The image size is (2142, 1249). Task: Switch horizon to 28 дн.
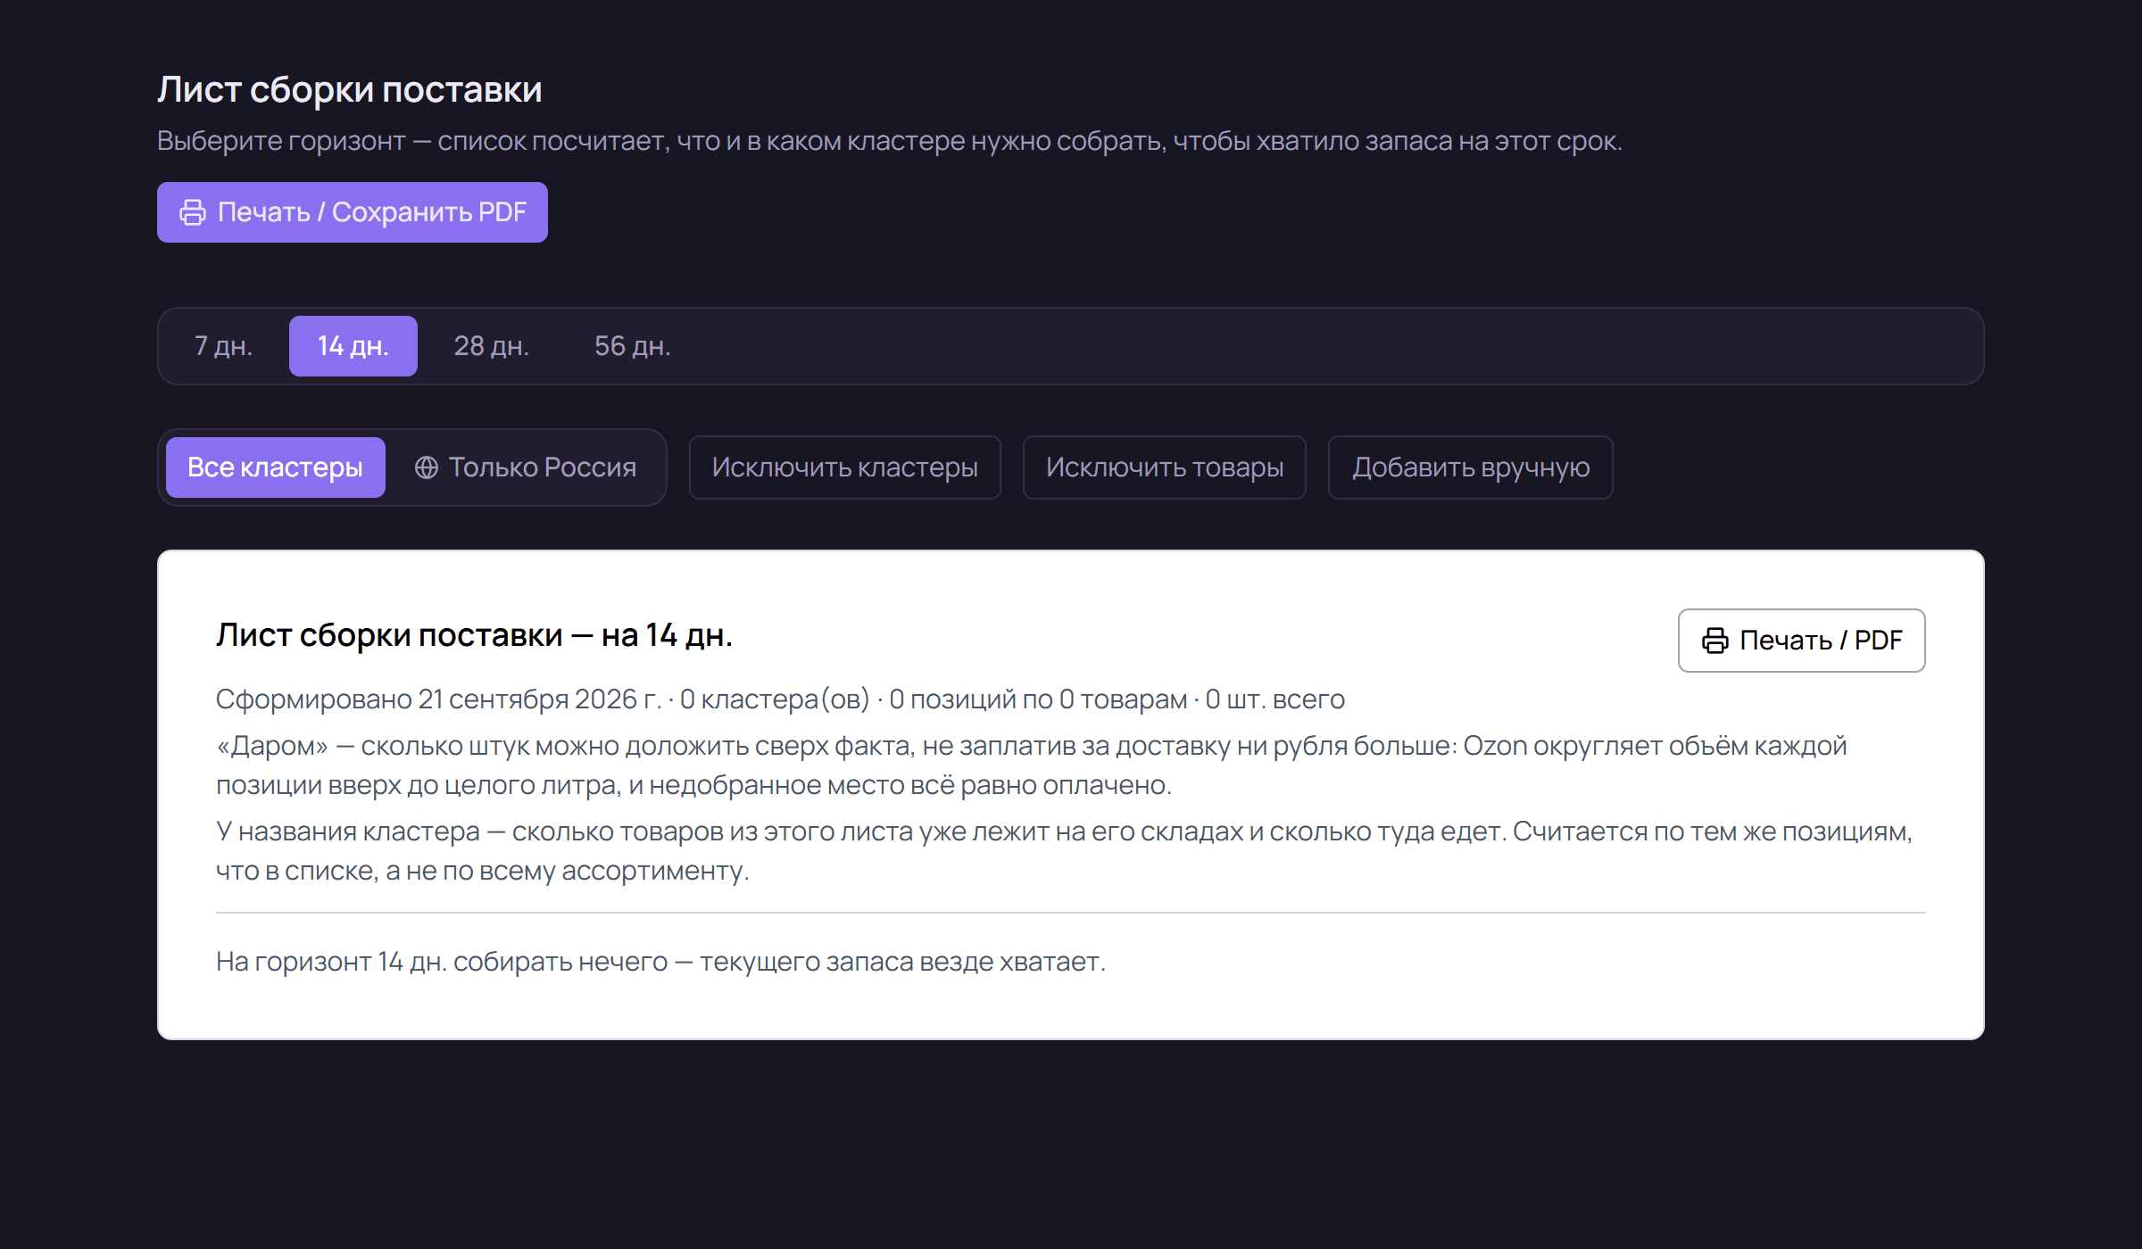[492, 346]
